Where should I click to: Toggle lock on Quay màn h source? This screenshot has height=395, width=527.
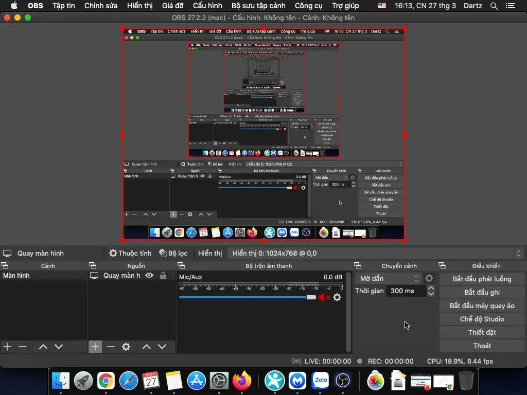pos(163,276)
